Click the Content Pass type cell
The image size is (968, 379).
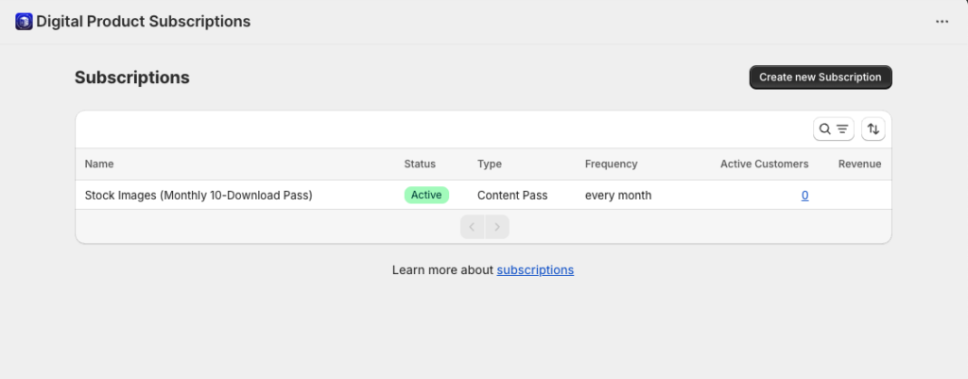pos(512,195)
